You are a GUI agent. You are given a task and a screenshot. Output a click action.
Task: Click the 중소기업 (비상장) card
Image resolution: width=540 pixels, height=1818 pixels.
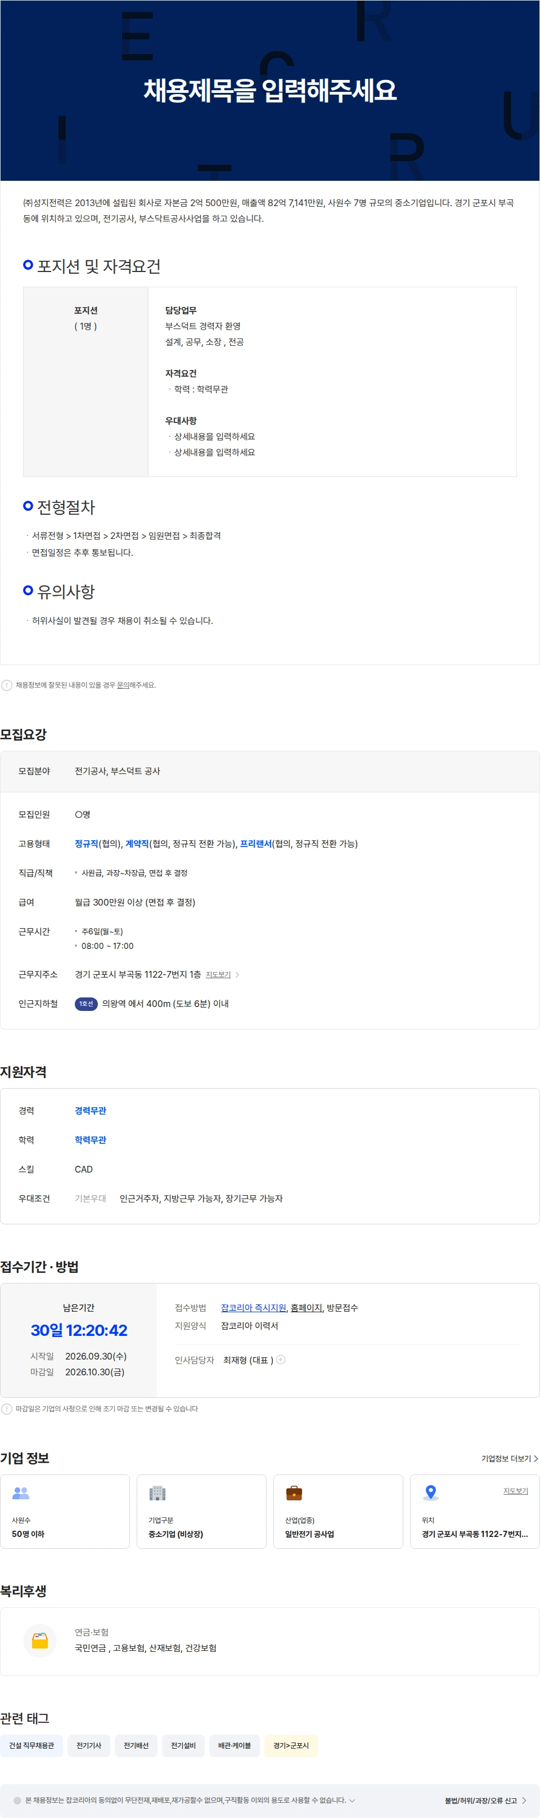[x=201, y=1512]
